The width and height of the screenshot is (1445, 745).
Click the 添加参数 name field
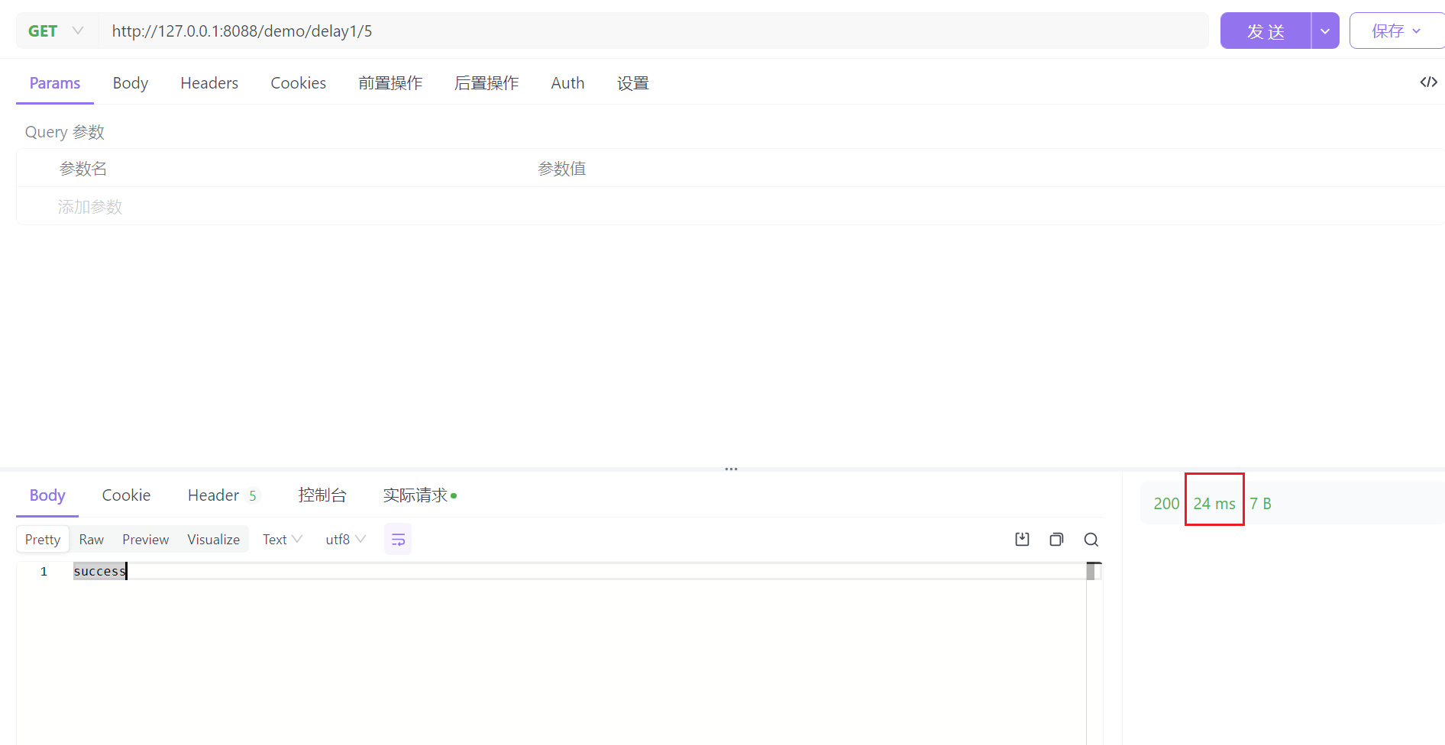click(x=90, y=207)
